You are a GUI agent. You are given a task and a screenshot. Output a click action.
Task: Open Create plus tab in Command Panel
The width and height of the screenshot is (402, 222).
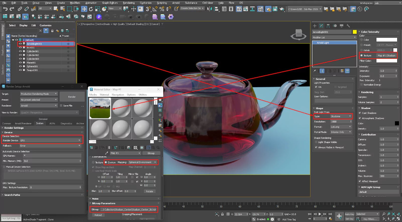(x=315, y=26)
